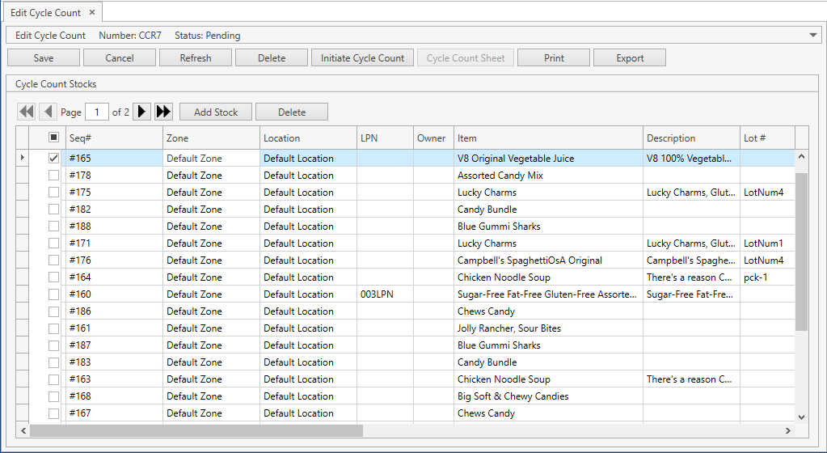Check the box for row #160
Image resolution: width=827 pixels, height=453 pixels.
click(53, 294)
